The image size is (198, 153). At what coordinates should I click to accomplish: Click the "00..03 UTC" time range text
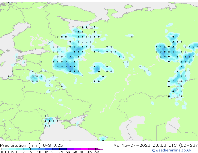coord(165,146)
